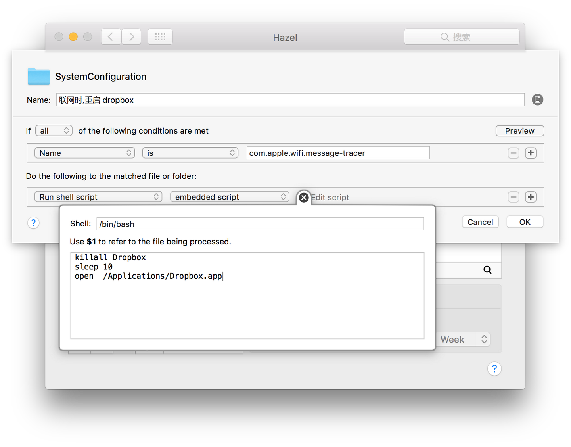
Task: Add a new condition with plus button
Action: click(531, 153)
